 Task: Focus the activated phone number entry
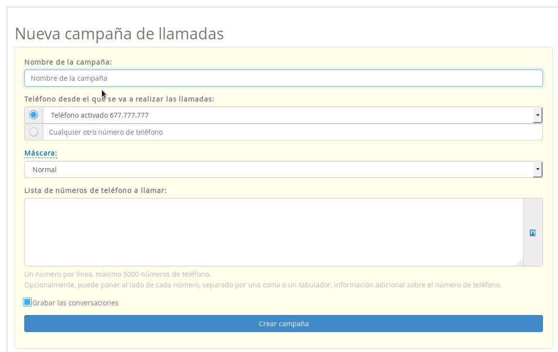194,115
